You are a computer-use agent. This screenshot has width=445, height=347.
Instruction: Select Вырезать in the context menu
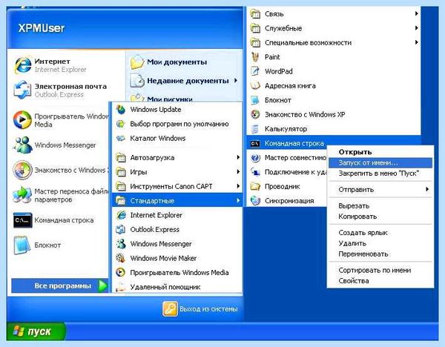click(380, 205)
